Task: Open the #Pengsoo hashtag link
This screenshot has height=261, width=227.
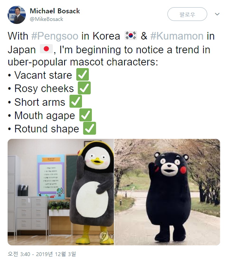Action: tap(55, 36)
